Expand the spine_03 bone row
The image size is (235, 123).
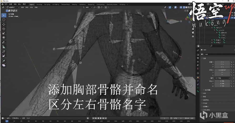click(x=217, y=33)
